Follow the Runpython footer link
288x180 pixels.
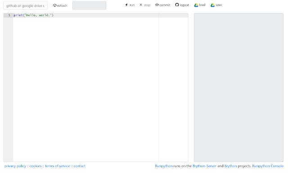[164, 166]
